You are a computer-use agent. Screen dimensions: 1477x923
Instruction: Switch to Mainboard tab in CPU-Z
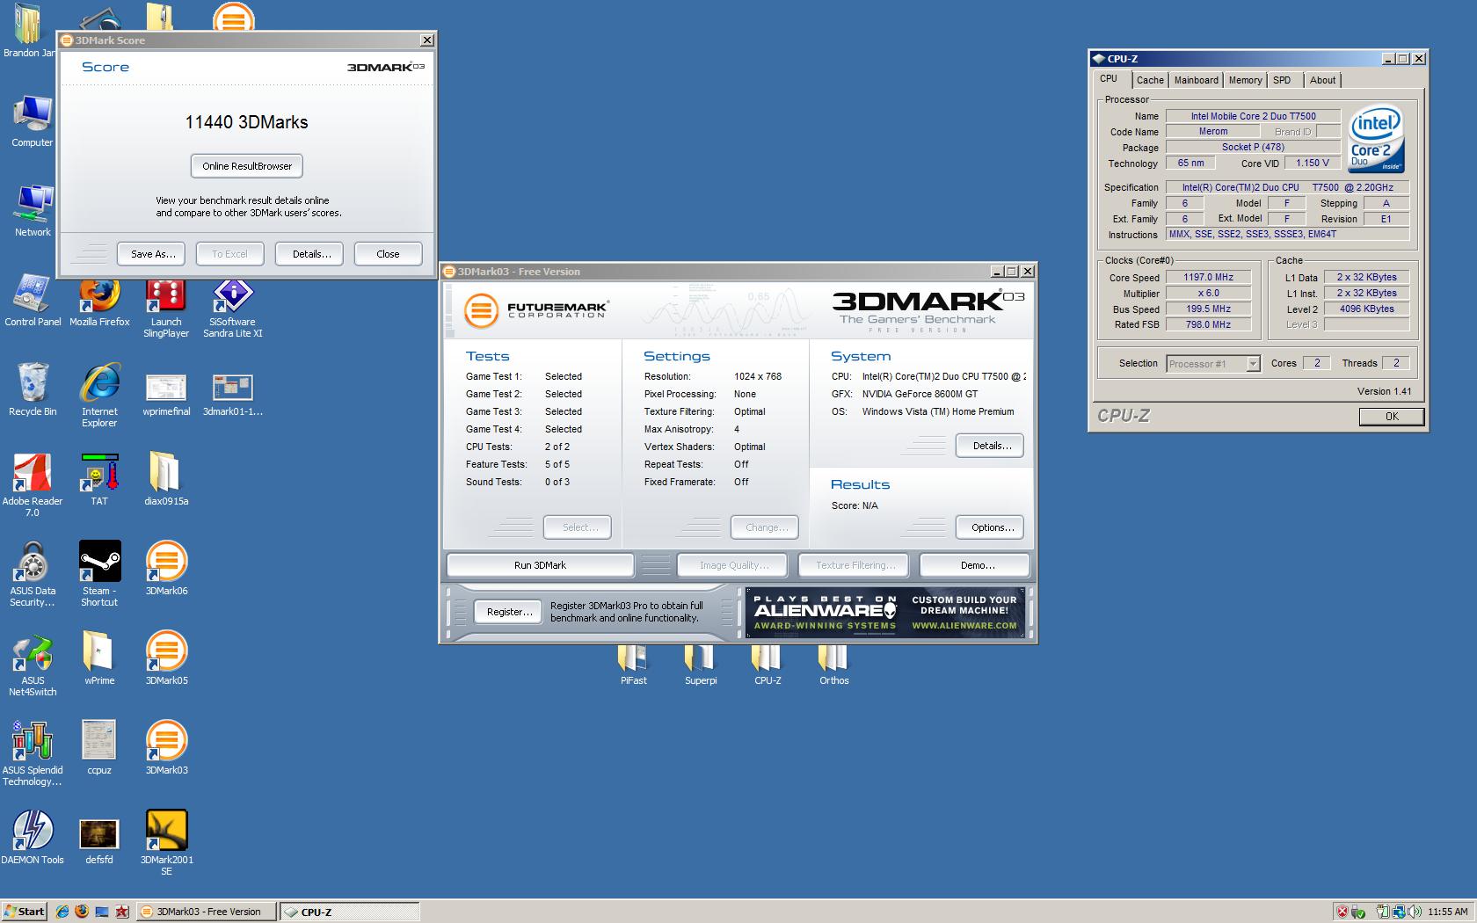point(1197,80)
